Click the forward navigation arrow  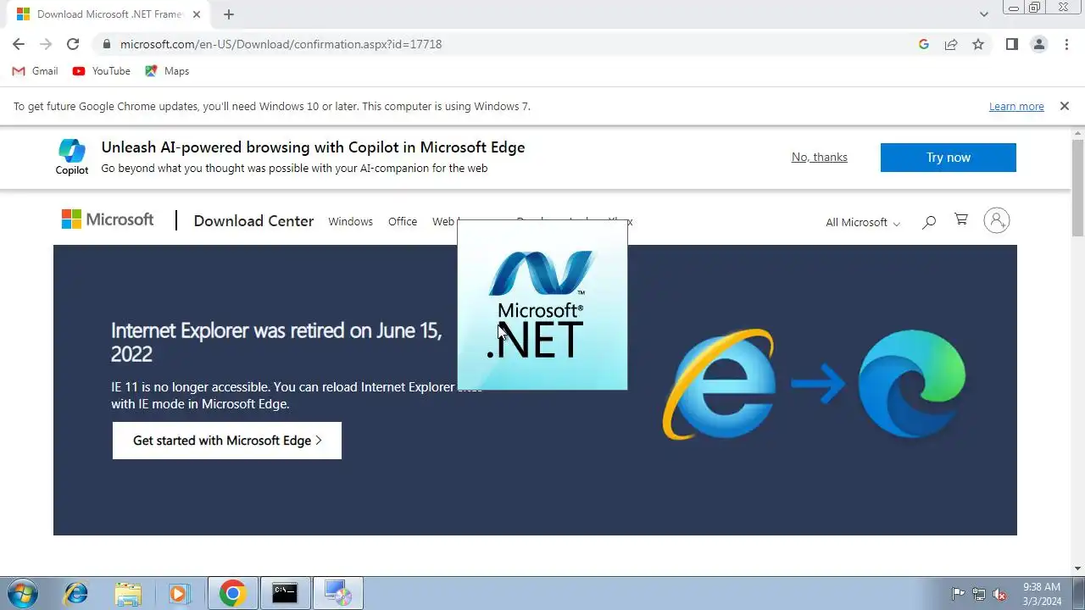point(46,44)
